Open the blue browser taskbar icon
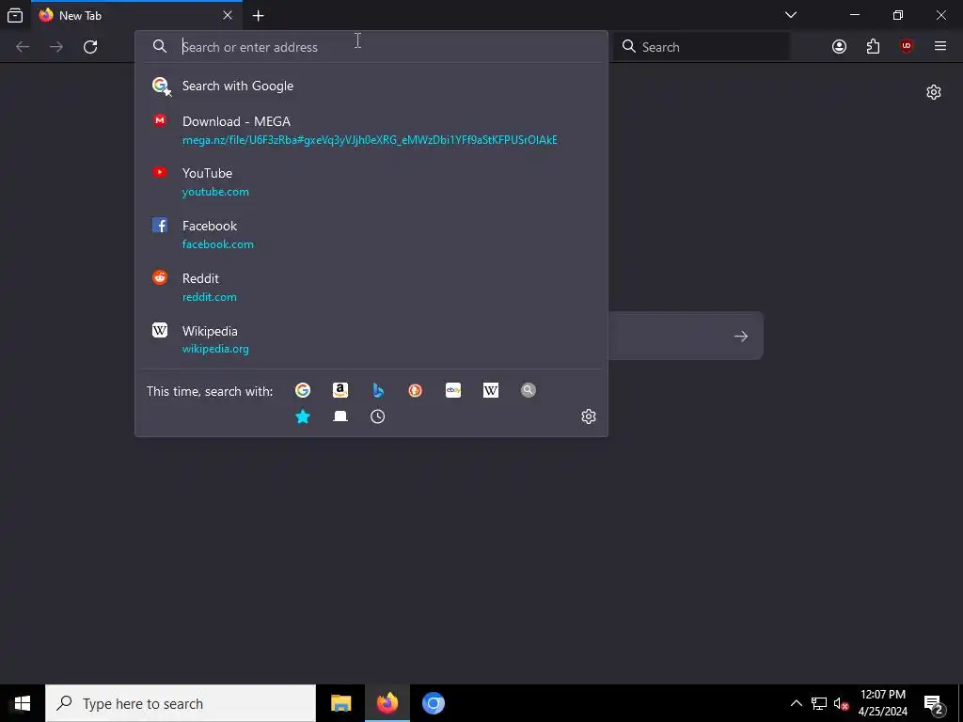The image size is (963, 722). [x=433, y=703]
